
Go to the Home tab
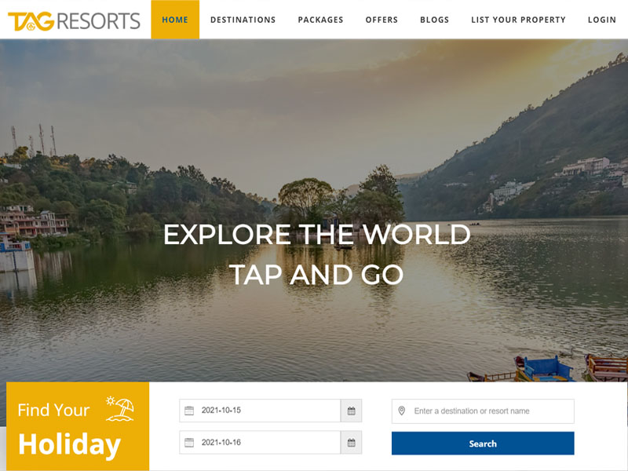[x=175, y=20]
